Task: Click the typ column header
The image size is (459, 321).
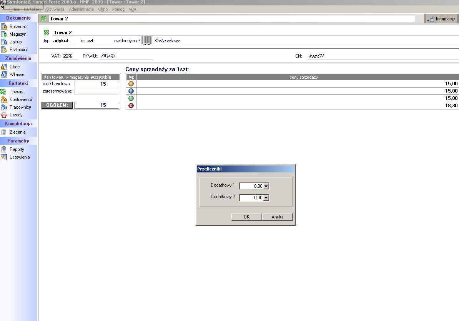Action: tap(131, 77)
